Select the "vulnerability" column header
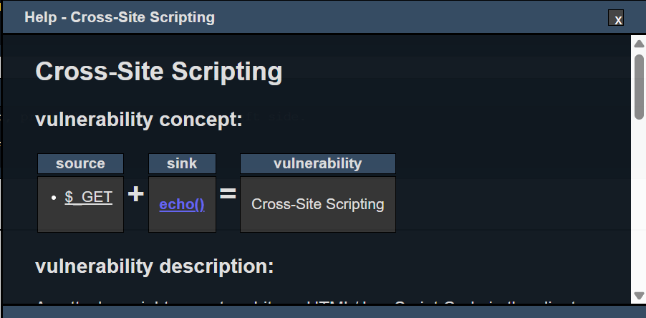646x318 pixels. click(317, 163)
